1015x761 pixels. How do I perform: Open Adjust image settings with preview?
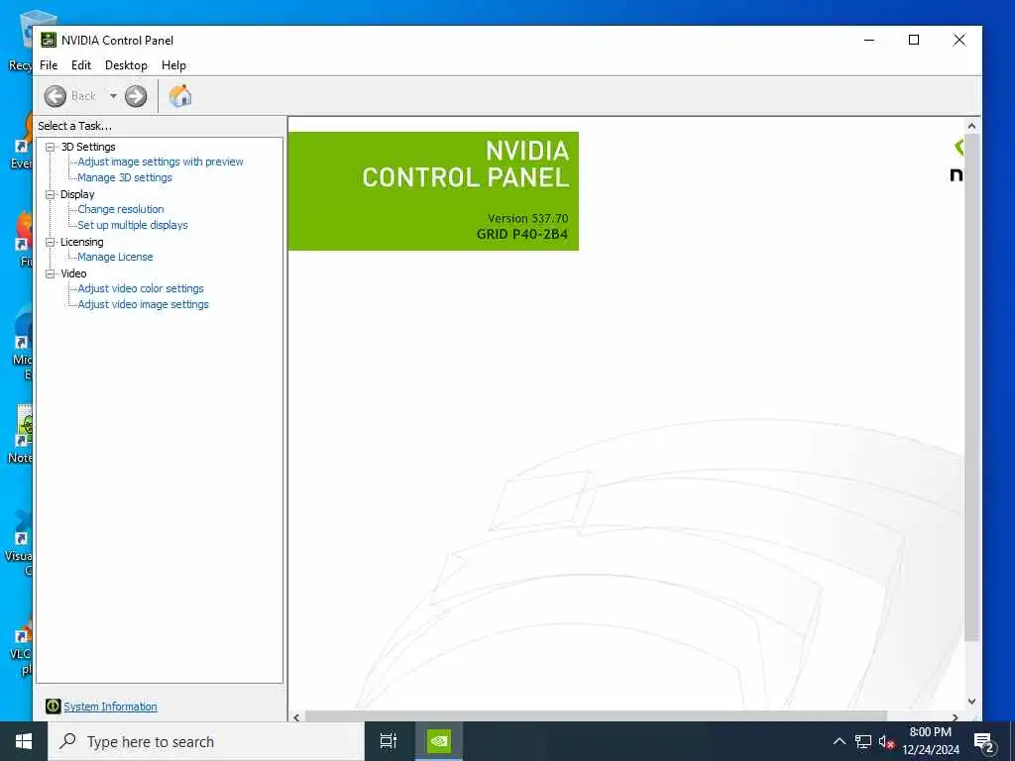click(161, 162)
